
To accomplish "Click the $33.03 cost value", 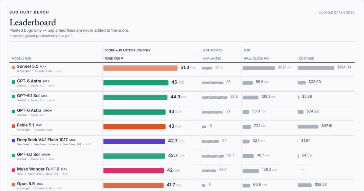I will [x=315, y=82].
